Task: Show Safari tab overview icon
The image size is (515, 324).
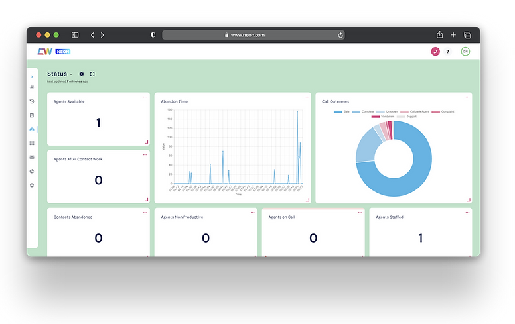Action: 467,35
